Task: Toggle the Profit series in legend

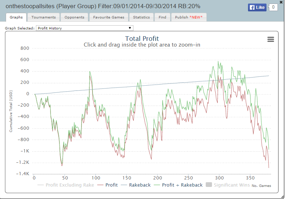Action: tap(107, 185)
